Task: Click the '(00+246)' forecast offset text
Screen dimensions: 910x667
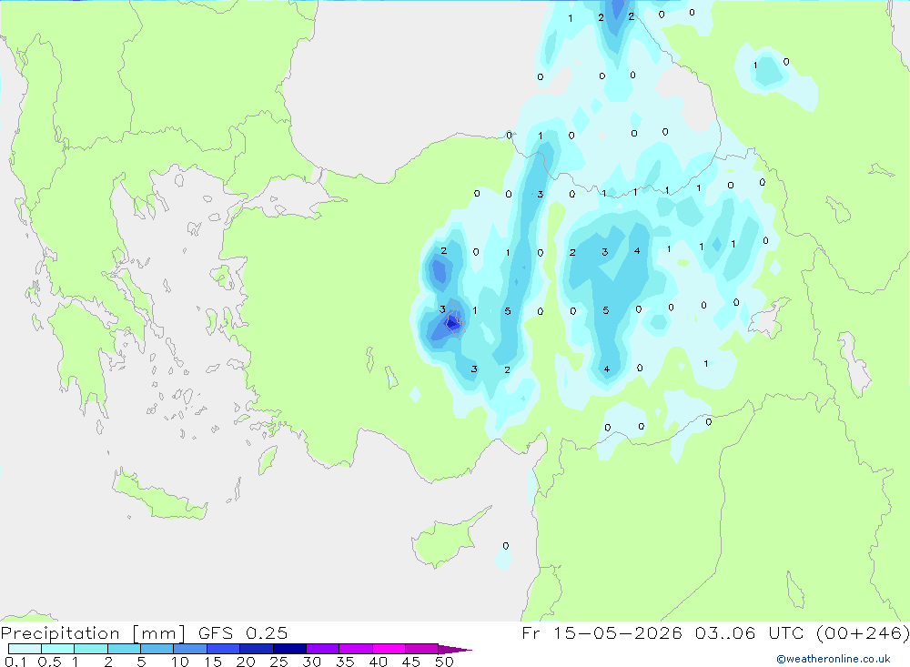Action: pos(863,632)
